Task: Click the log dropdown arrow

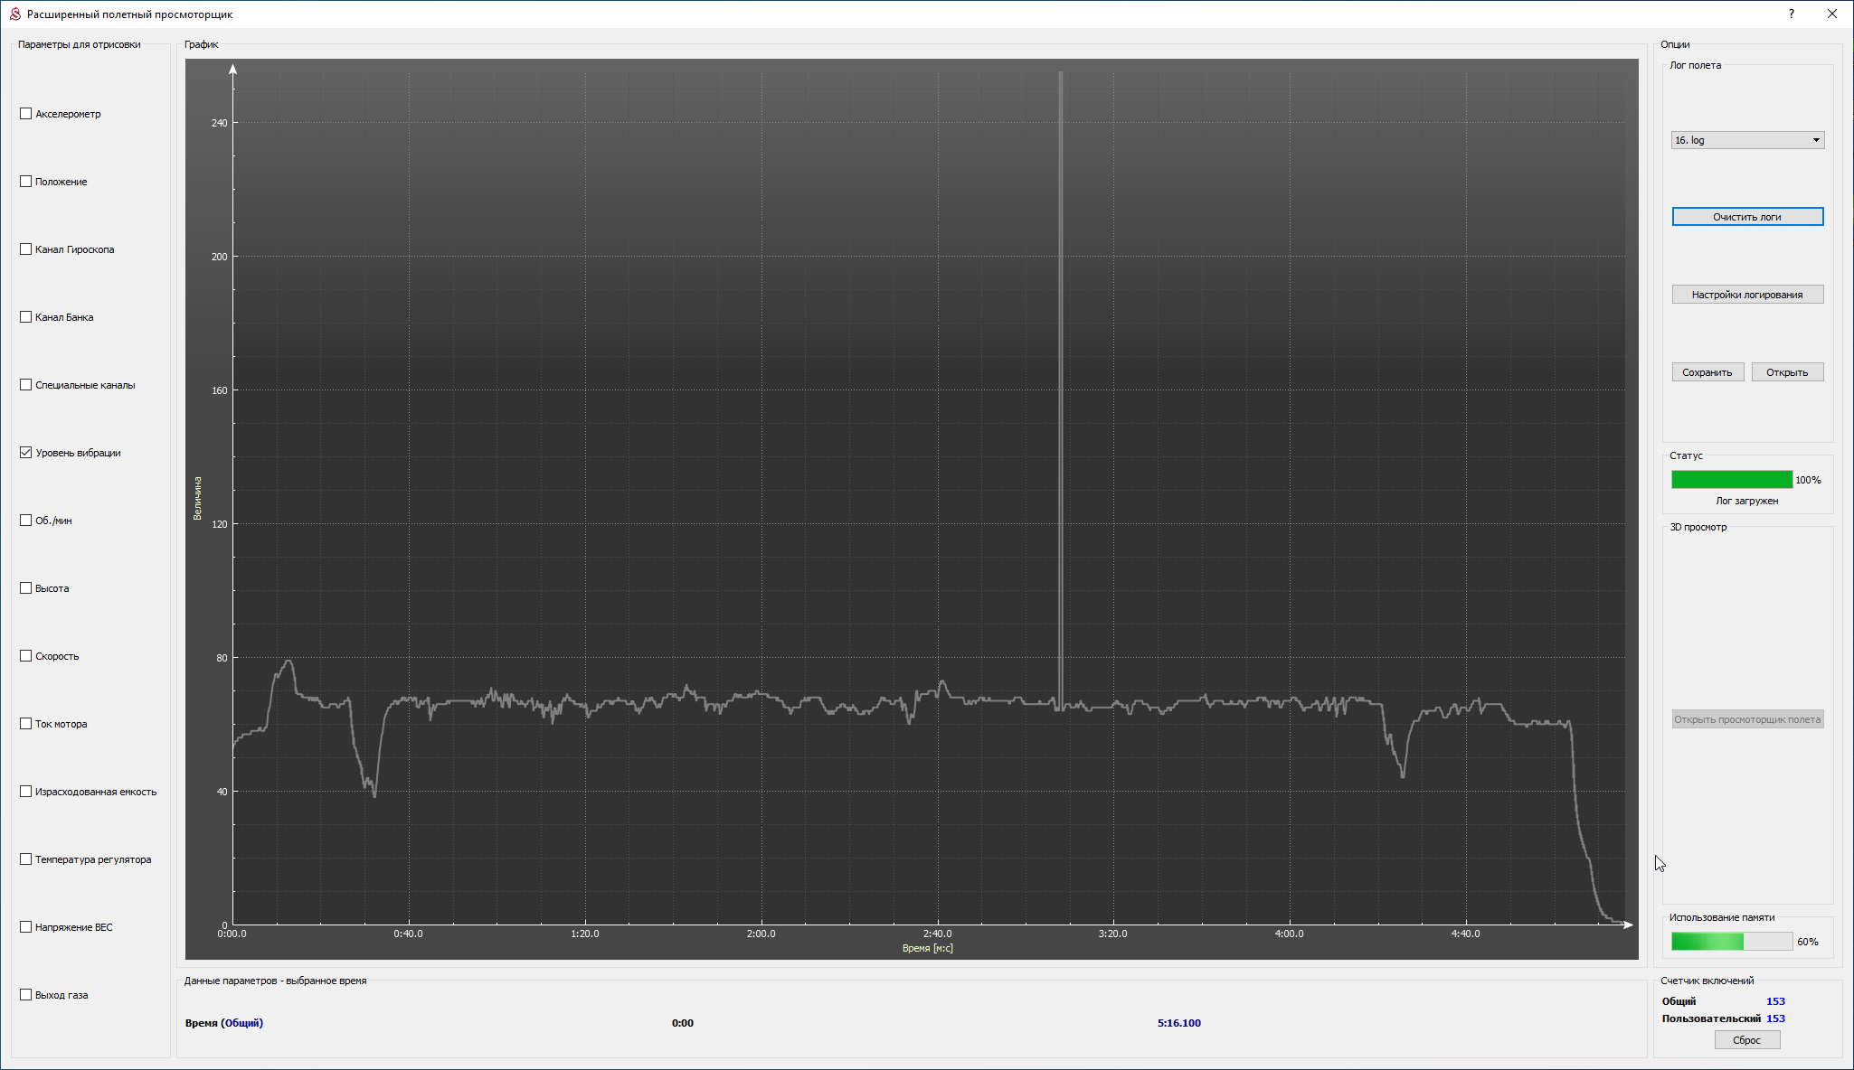Action: tap(1815, 140)
